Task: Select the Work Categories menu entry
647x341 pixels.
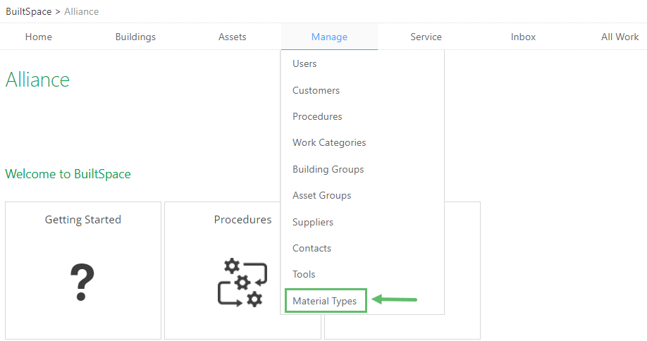Action: [329, 142]
